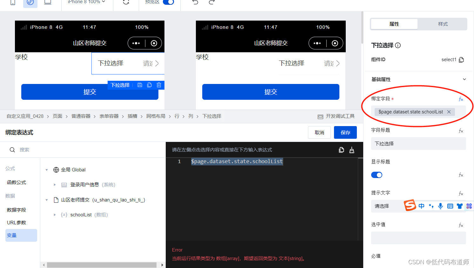Image resolution: width=474 pixels, height=268 pixels.
Task: Toggle the 显示标题 switch
Action: 377,175
